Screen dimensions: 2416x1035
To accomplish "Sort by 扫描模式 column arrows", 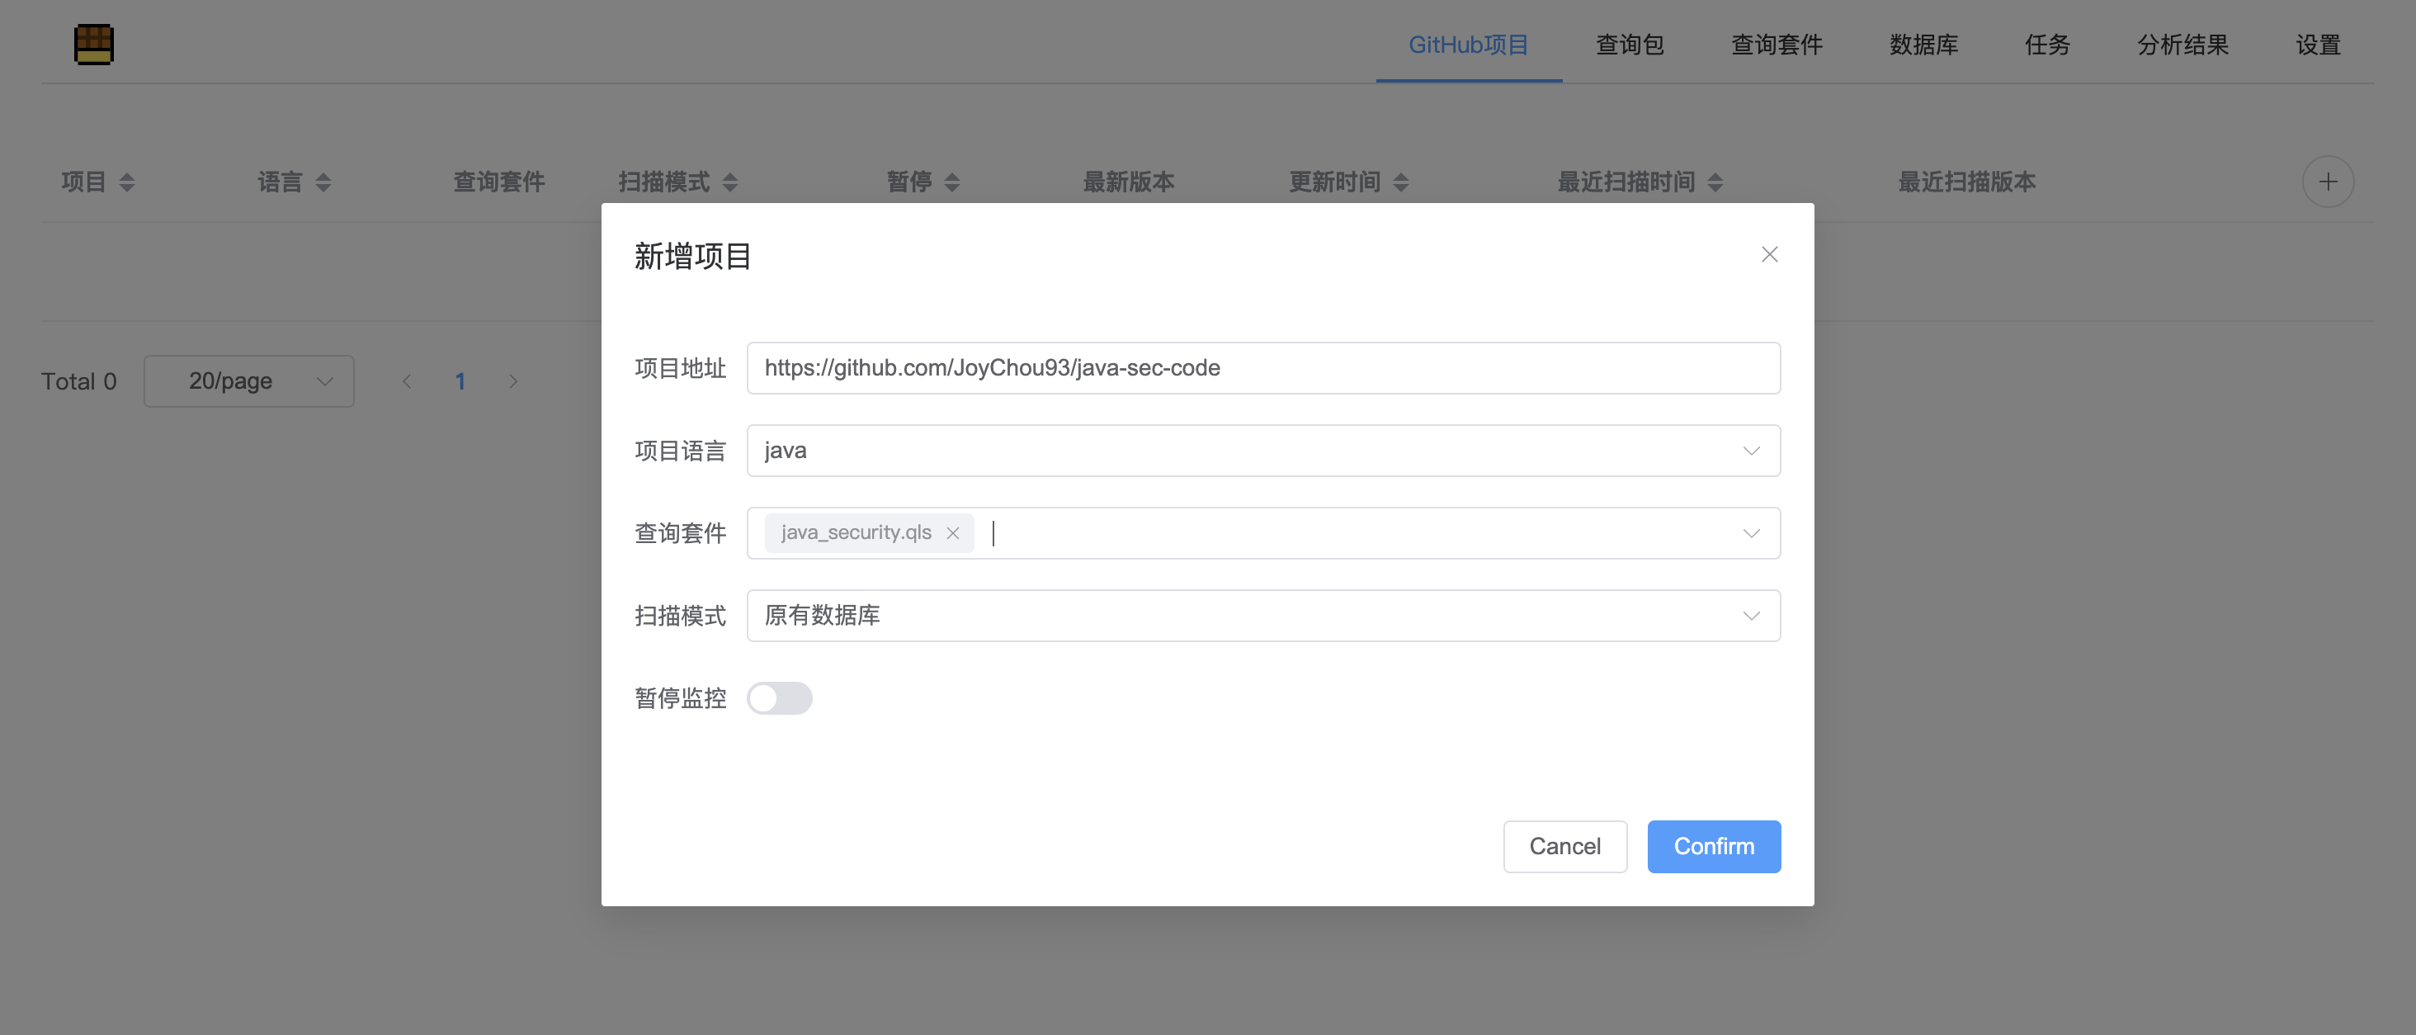I will tap(729, 182).
